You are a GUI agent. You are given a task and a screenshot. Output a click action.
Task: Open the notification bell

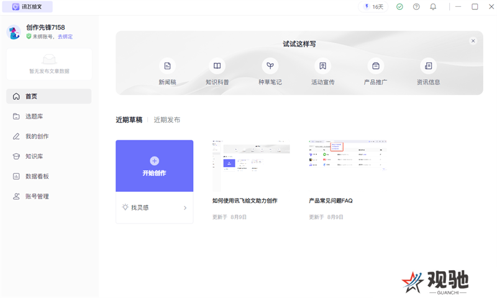coord(433,7)
